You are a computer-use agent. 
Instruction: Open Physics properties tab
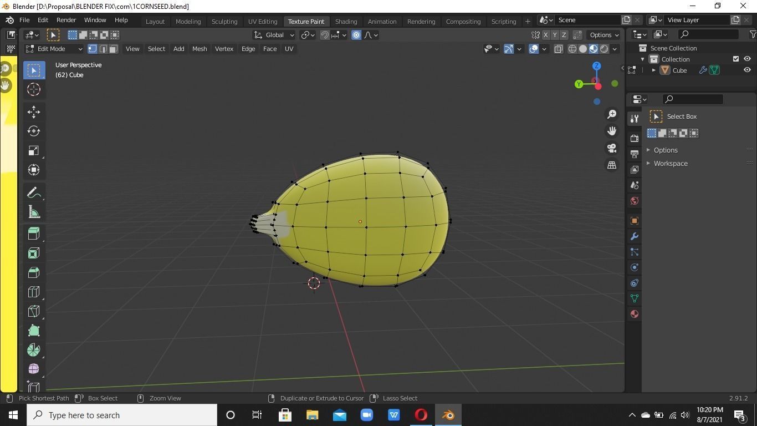click(635, 267)
